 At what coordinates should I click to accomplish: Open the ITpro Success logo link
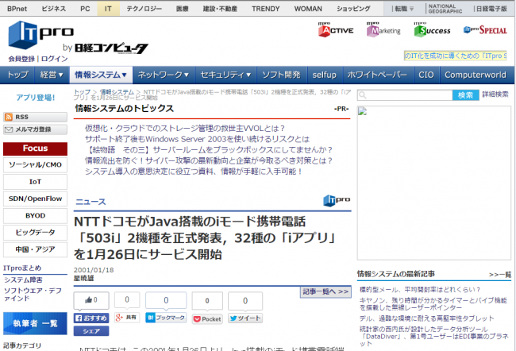[x=432, y=30]
